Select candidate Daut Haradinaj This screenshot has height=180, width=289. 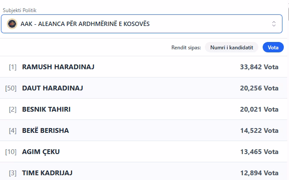(53, 88)
